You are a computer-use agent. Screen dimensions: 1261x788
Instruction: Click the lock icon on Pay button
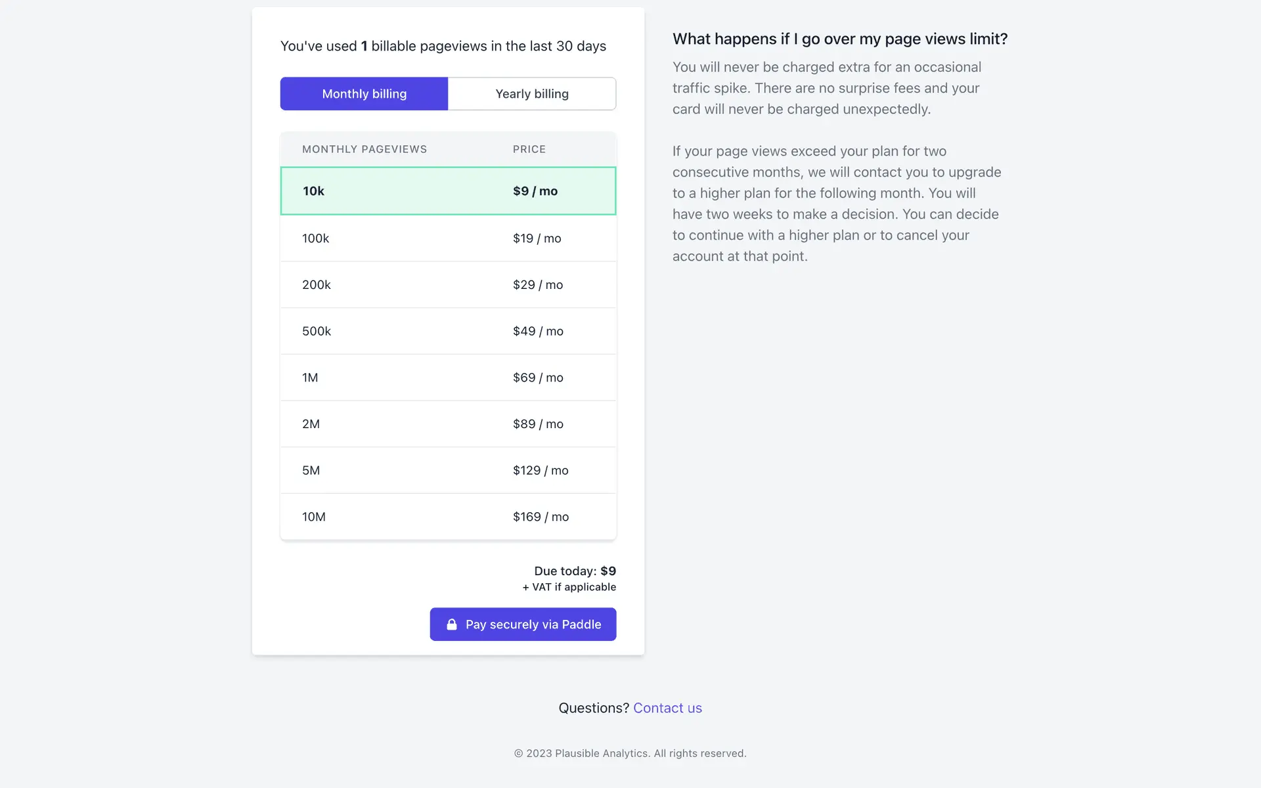(452, 624)
